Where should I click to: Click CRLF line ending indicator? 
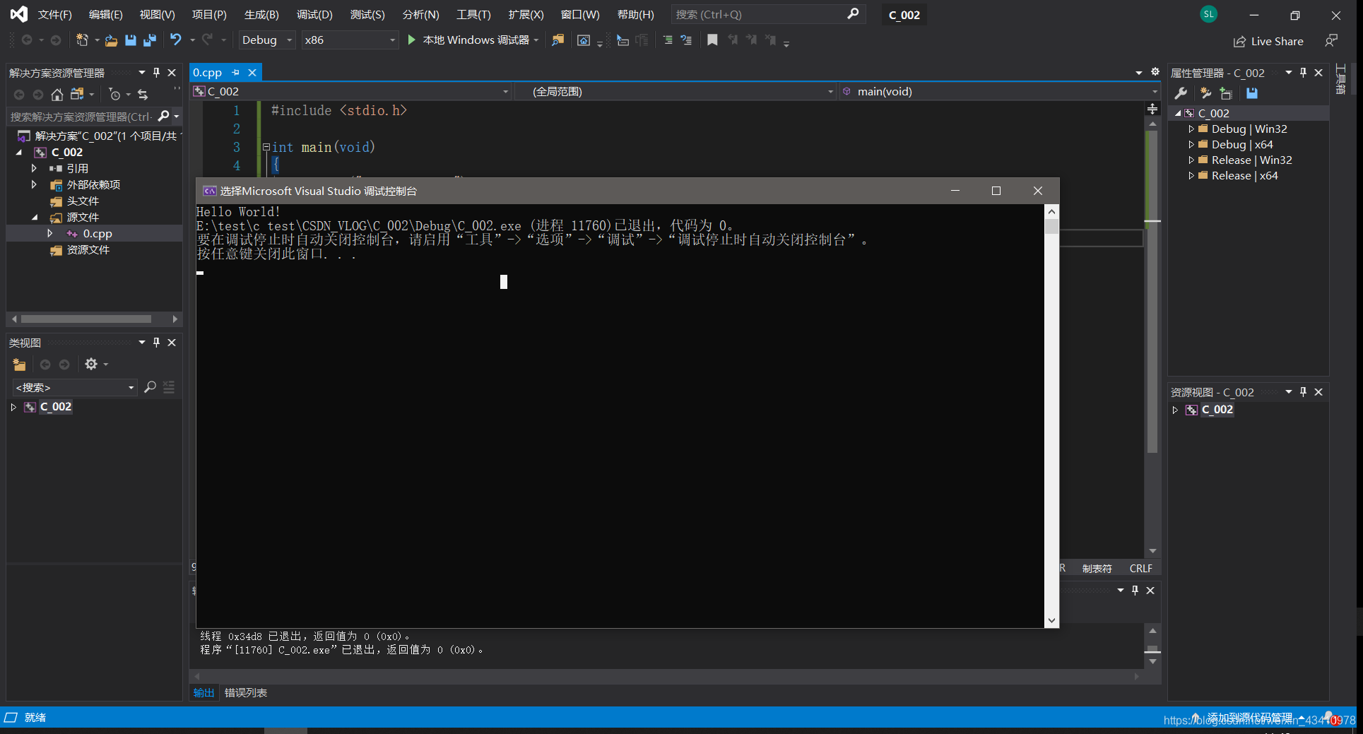coord(1140,569)
